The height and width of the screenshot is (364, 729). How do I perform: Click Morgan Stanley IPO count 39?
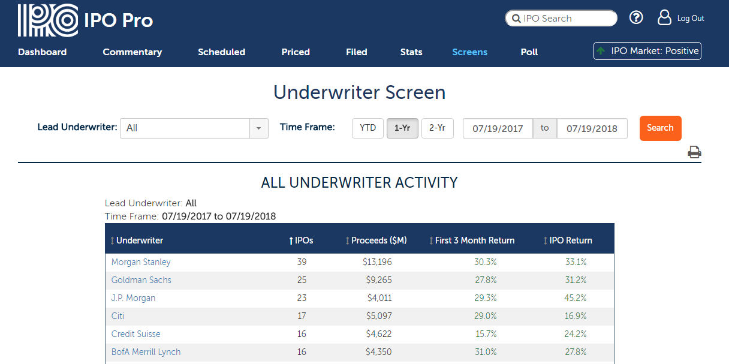tap(302, 262)
